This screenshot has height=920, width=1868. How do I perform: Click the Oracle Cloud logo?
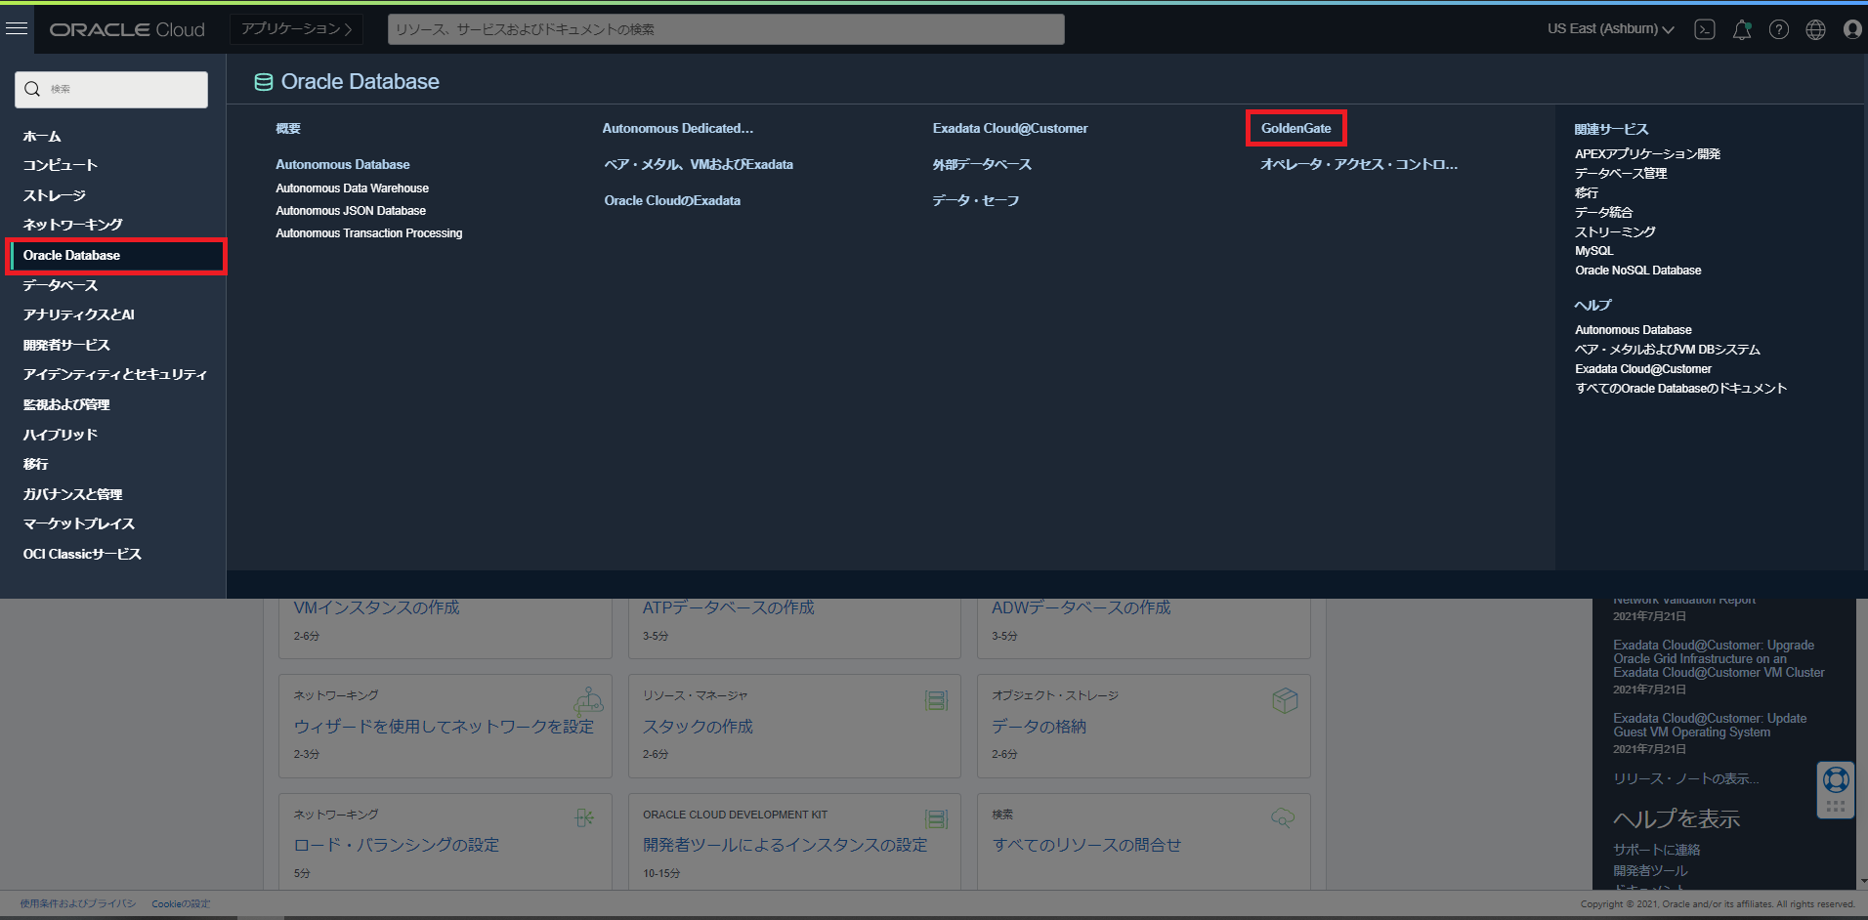pos(126,28)
